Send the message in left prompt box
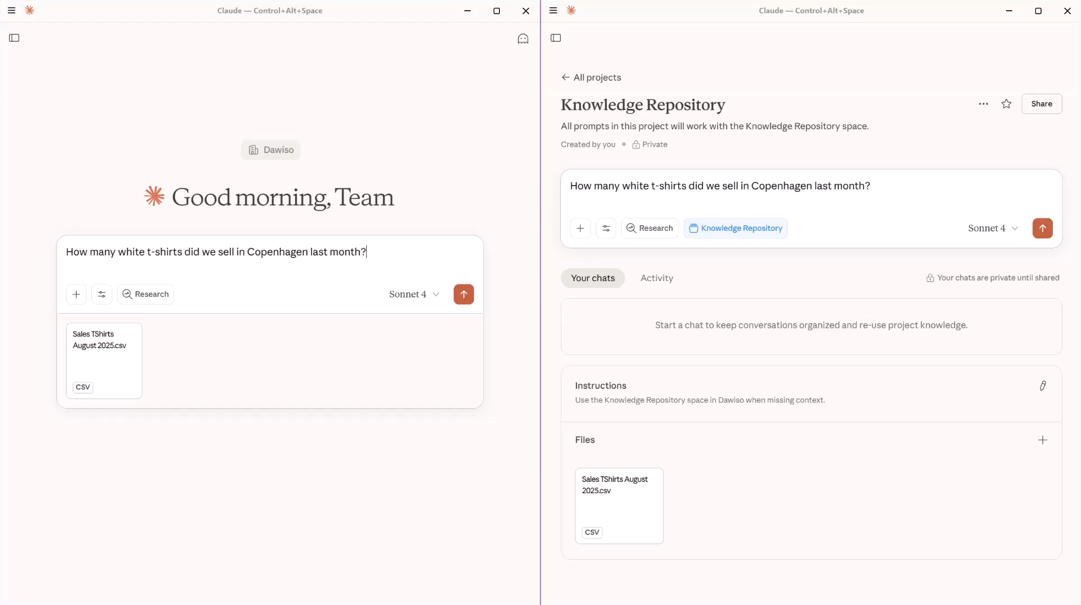1081x605 pixels. tap(463, 294)
